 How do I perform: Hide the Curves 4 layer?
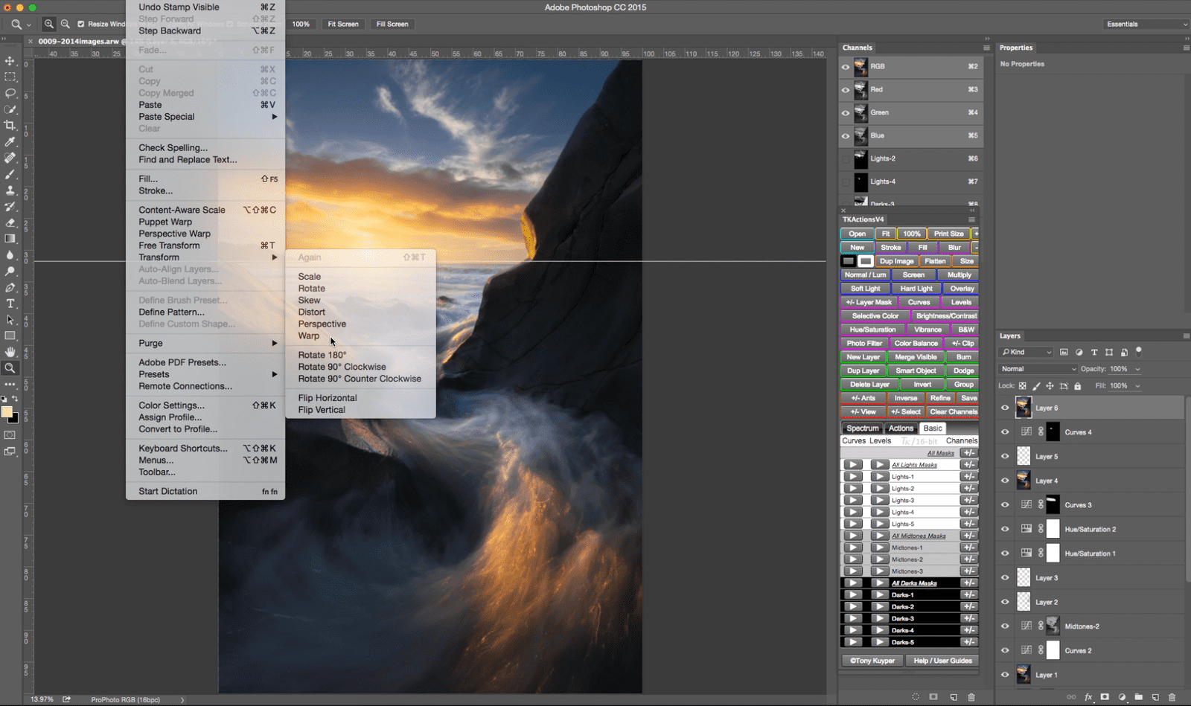click(1005, 432)
